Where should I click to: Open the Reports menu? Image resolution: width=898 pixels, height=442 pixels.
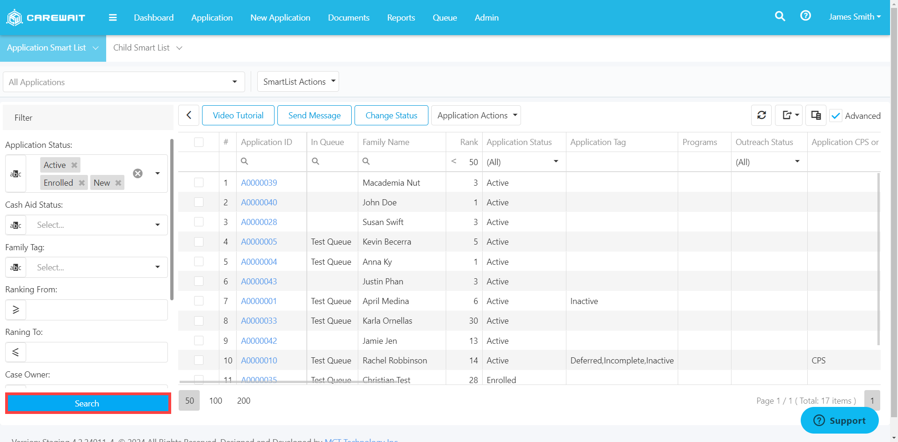coord(401,18)
